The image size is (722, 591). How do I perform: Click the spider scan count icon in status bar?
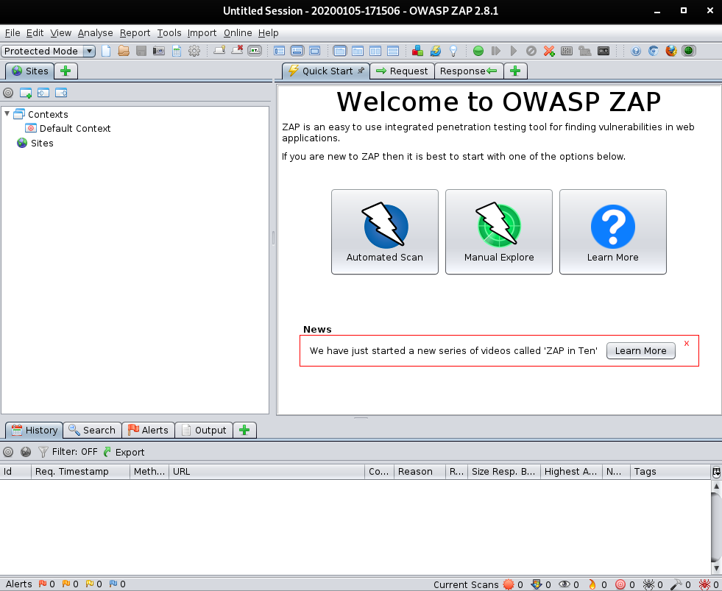click(x=649, y=584)
